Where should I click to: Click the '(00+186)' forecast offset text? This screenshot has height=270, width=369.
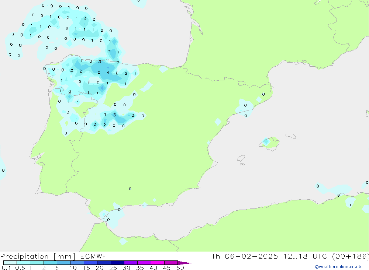coord(350,256)
